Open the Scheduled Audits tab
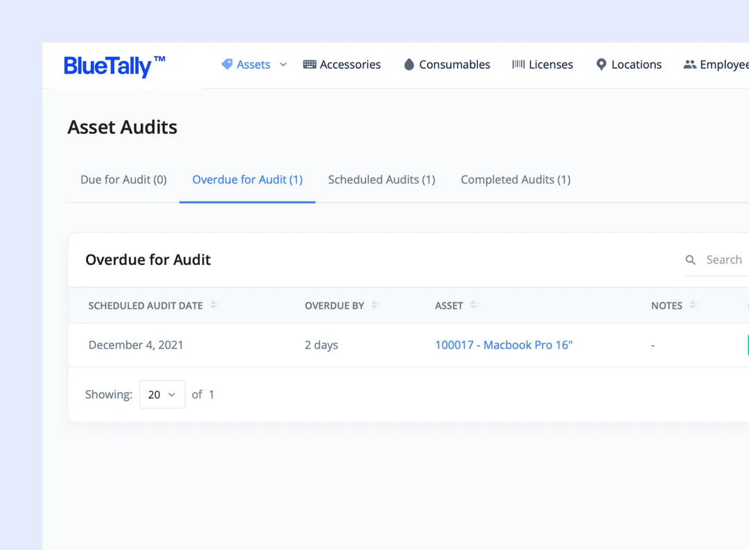The width and height of the screenshot is (749, 550). click(381, 180)
